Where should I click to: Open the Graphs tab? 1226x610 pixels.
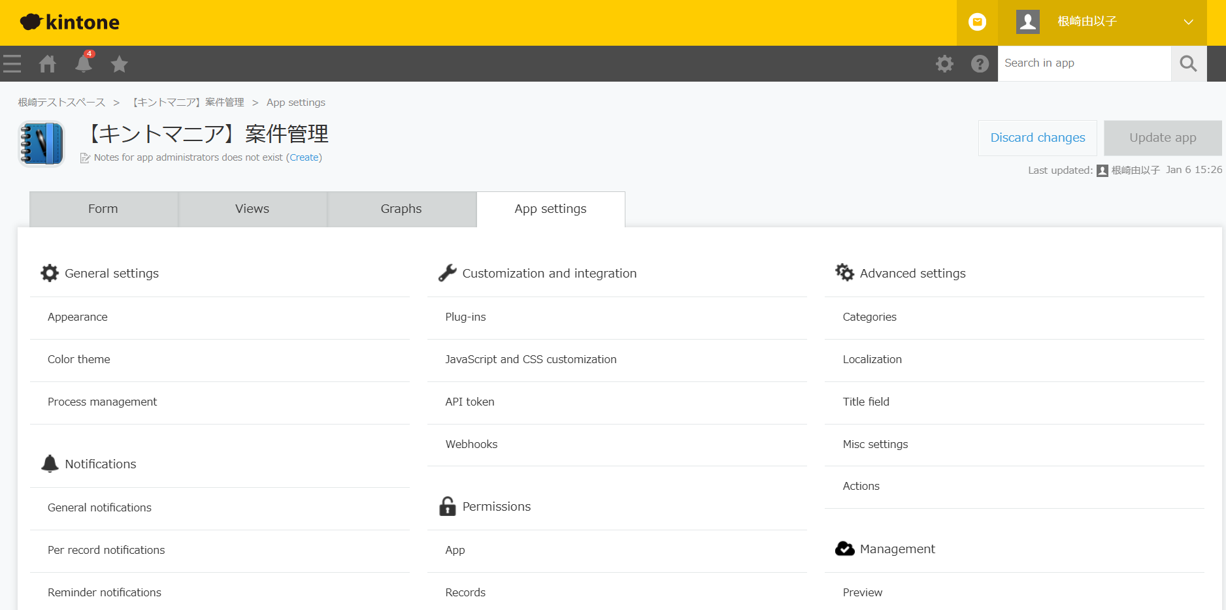tap(401, 209)
